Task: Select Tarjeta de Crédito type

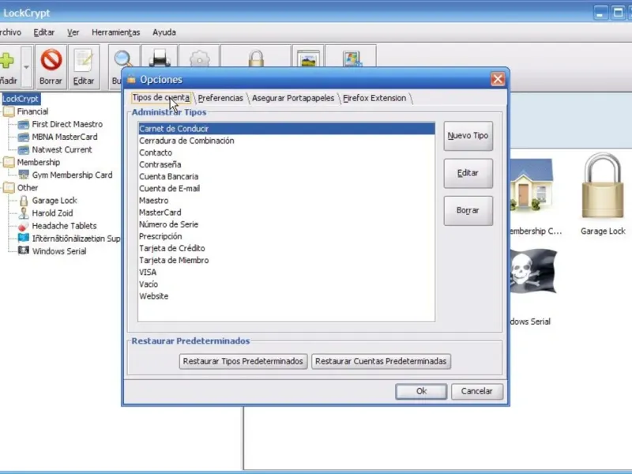Action: click(286, 248)
